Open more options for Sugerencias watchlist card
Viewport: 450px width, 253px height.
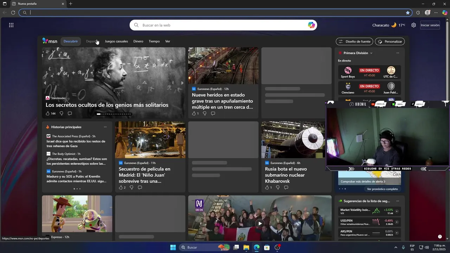click(x=398, y=201)
